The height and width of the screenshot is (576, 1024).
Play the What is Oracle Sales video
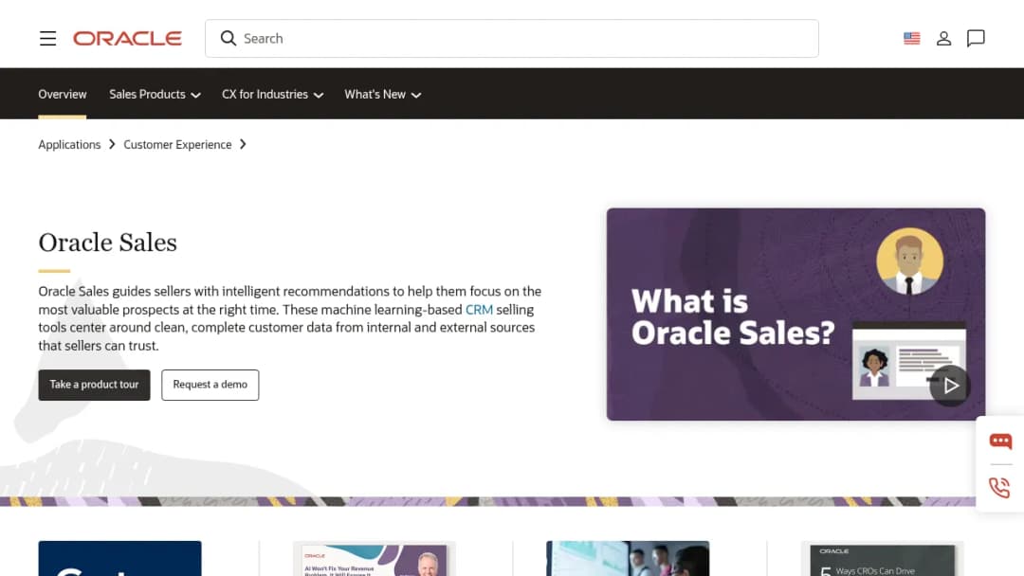click(x=950, y=386)
